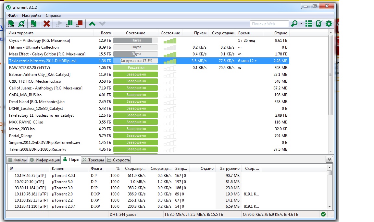Click the green network status checkmark icon
374x222 pixels.
[323, 214]
